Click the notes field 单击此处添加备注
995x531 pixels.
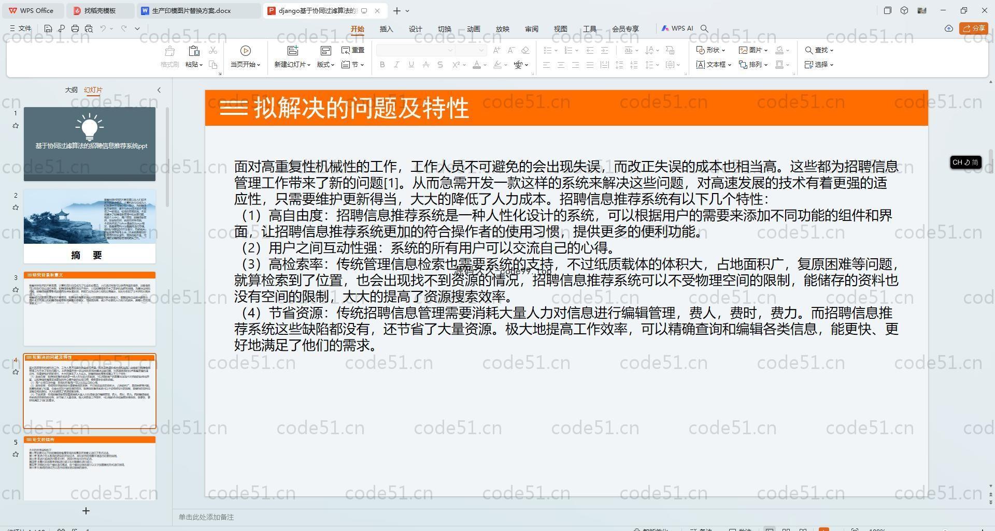point(206,517)
